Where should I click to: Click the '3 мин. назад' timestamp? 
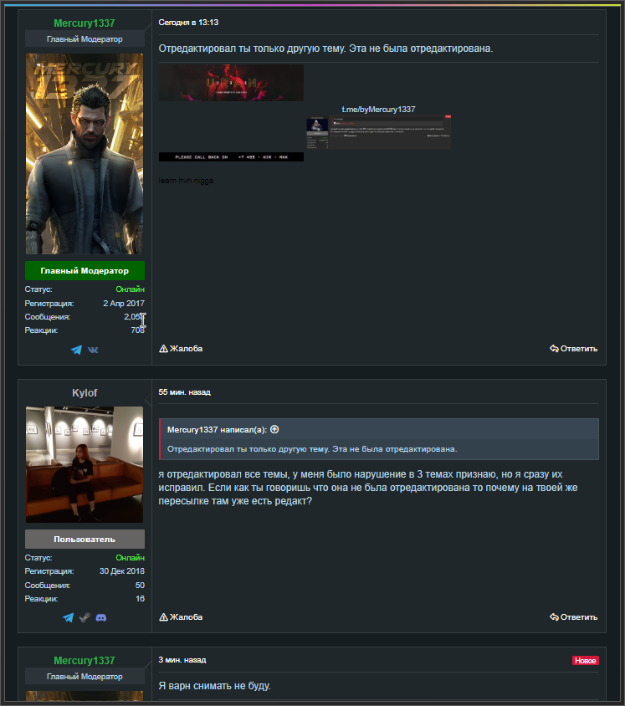point(182,660)
